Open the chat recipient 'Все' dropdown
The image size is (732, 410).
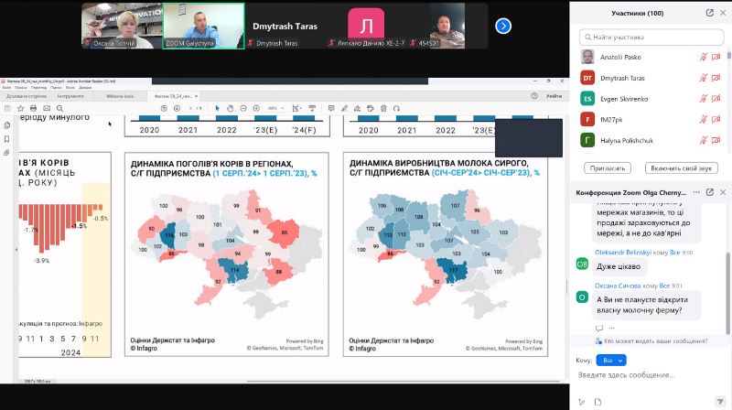611,360
